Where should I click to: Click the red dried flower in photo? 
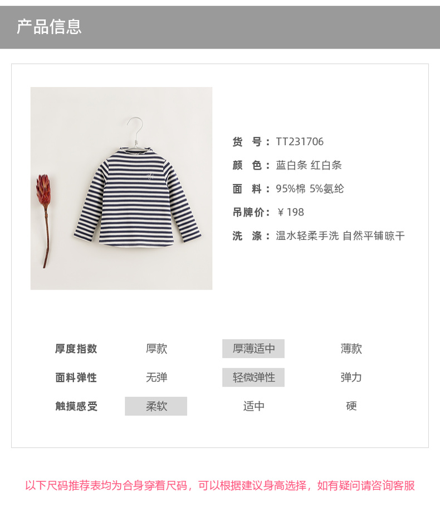click(44, 221)
